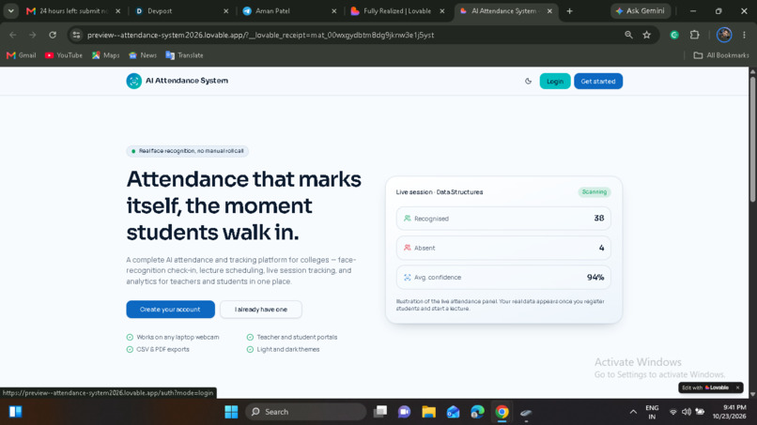Click the browser forward arrow

[32, 35]
